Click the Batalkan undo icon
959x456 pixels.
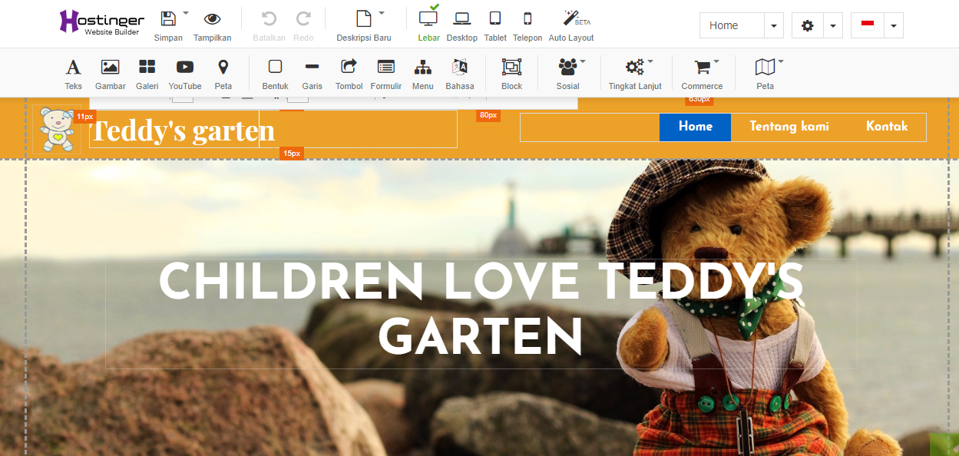[x=269, y=19]
